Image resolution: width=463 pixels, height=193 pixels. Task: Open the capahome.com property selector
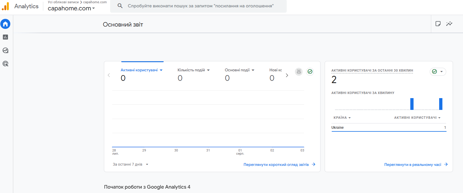tap(71, 8)
